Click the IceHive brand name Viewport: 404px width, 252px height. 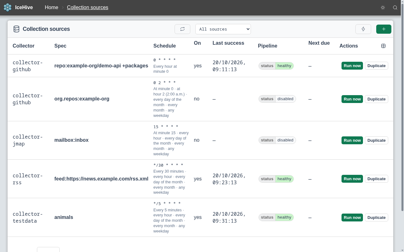pyautogui.click(x=24, y=8)
